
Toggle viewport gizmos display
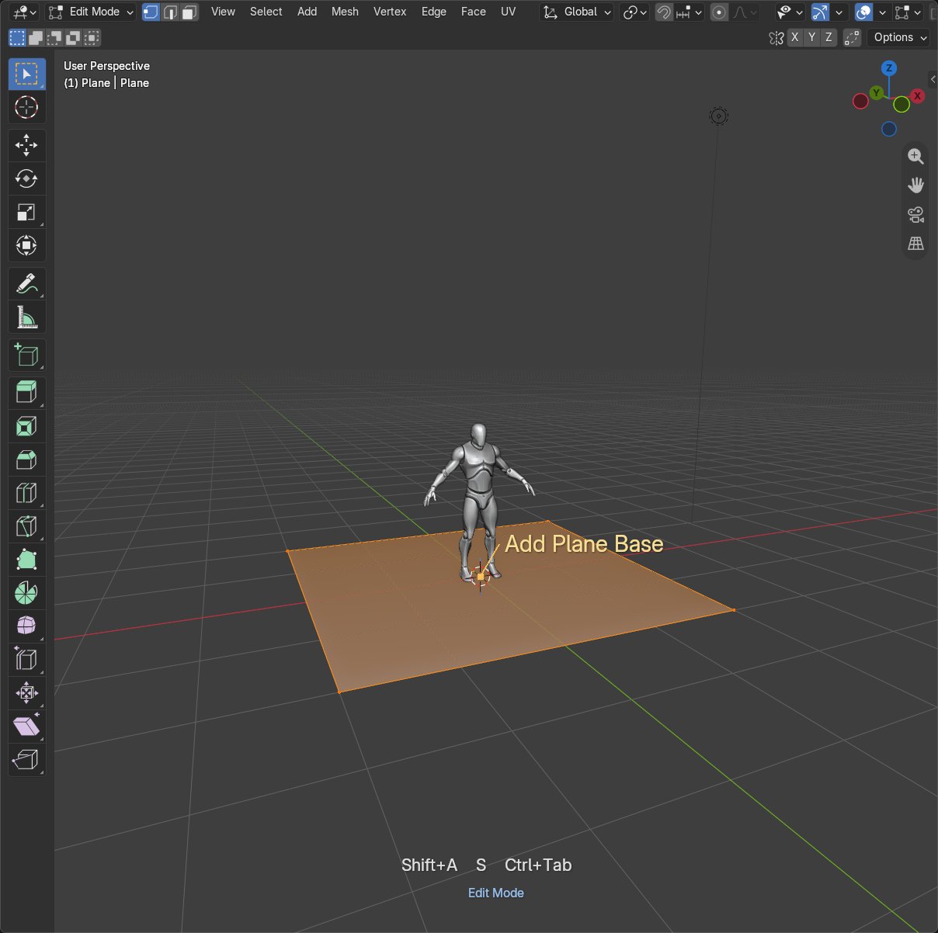coord(820,12)
